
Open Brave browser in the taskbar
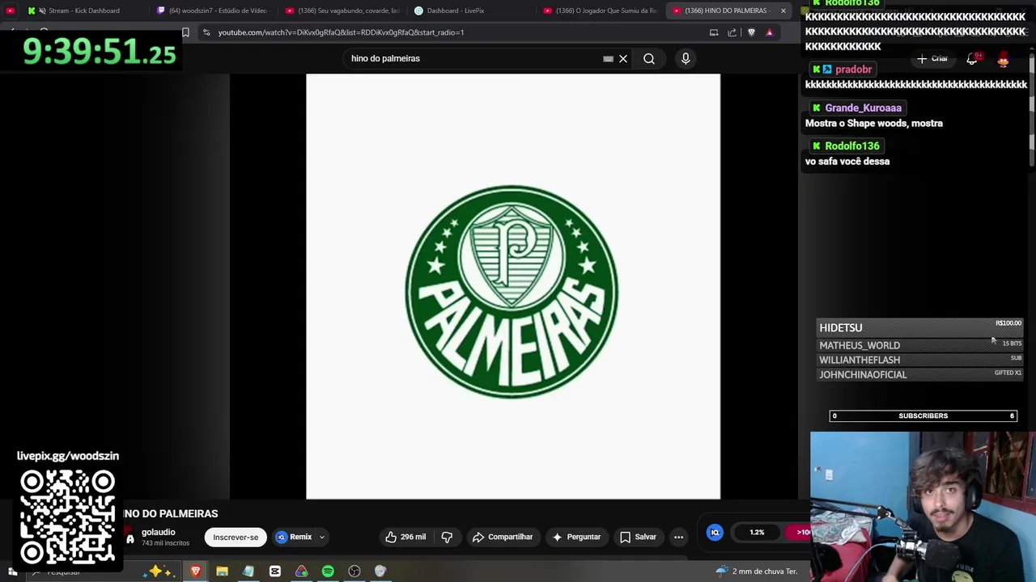pyautogui.click(x=195, y=571)
